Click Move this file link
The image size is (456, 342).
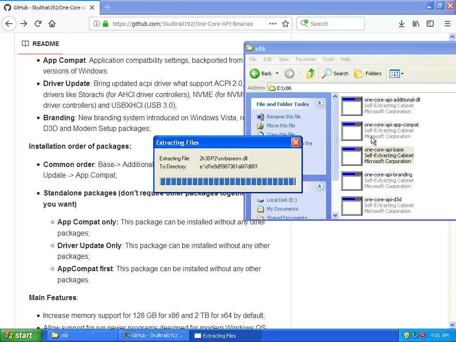pos(281,126)
